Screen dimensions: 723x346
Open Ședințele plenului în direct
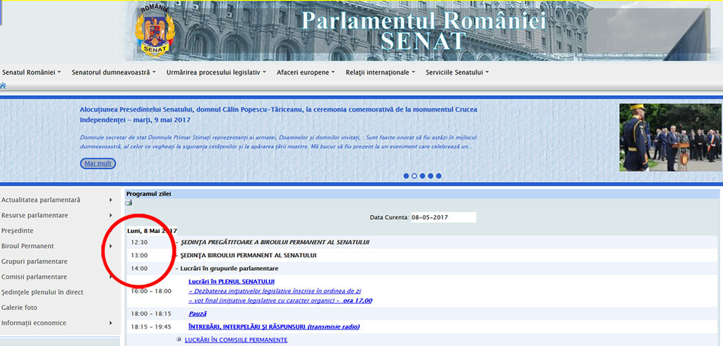[43, 292]
